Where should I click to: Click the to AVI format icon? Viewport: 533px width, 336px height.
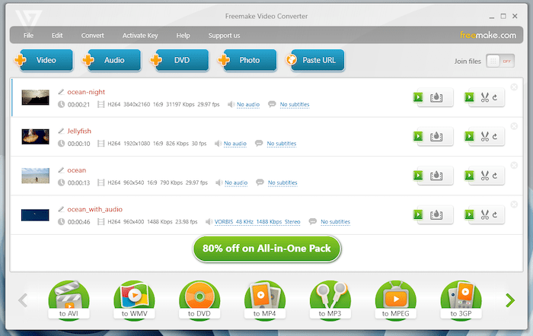(69, 300)
